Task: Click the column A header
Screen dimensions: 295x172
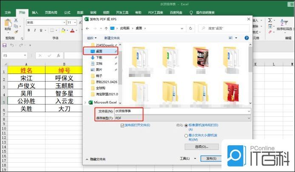Action: coord(26,64)
